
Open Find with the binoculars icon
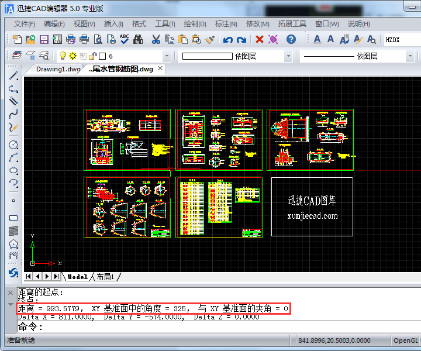click(x=138, y=39)
